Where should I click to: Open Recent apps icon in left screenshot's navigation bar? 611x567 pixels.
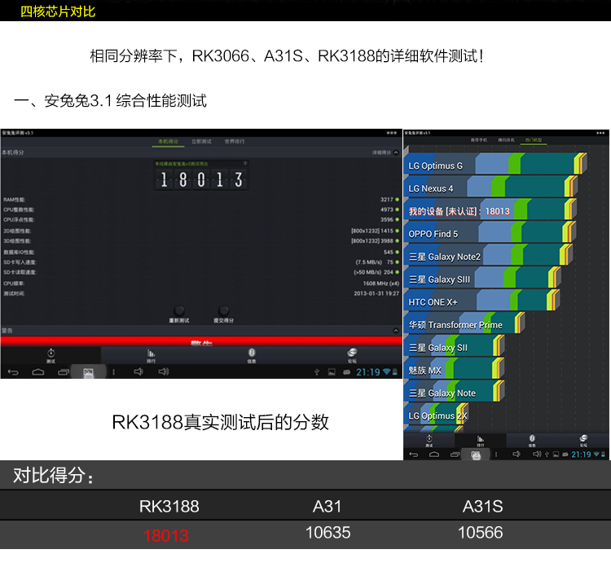(63, 372)
